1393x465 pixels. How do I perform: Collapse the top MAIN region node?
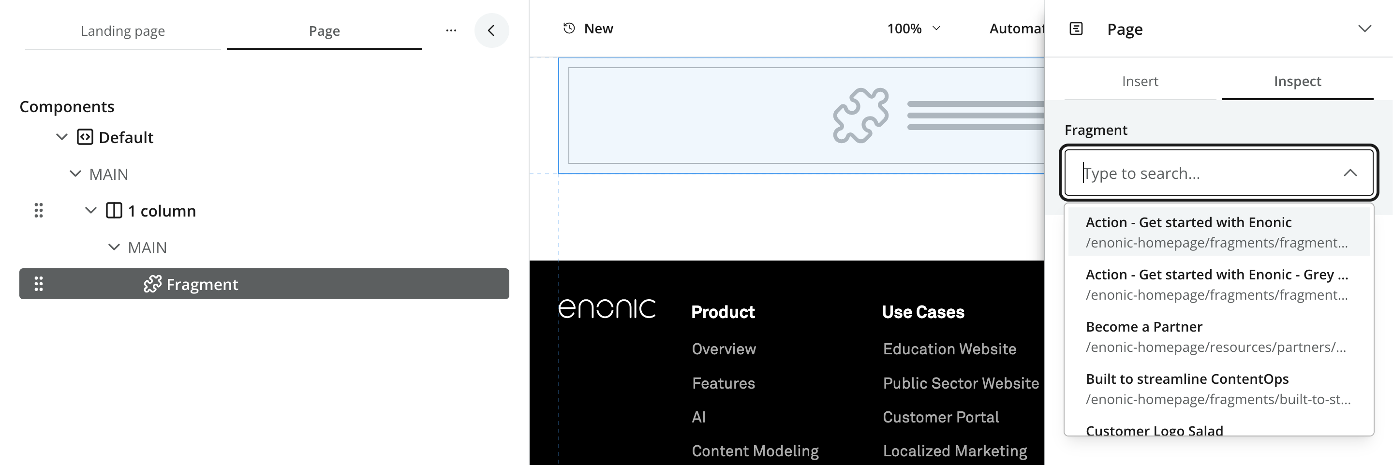pyautogui.click(x=75, y=174)
